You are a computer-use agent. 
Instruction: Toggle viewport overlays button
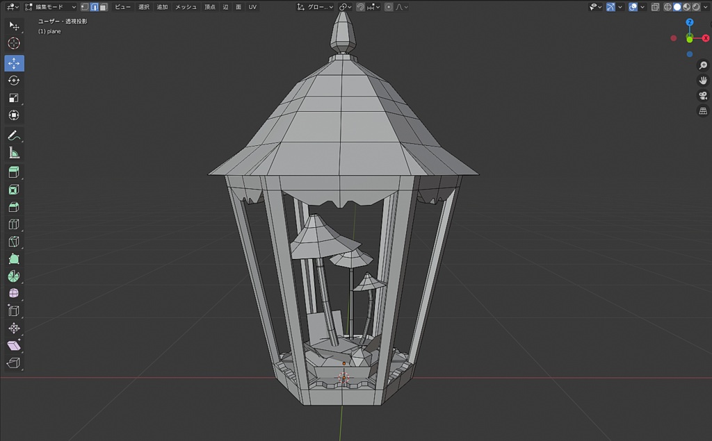pos(633,7)
